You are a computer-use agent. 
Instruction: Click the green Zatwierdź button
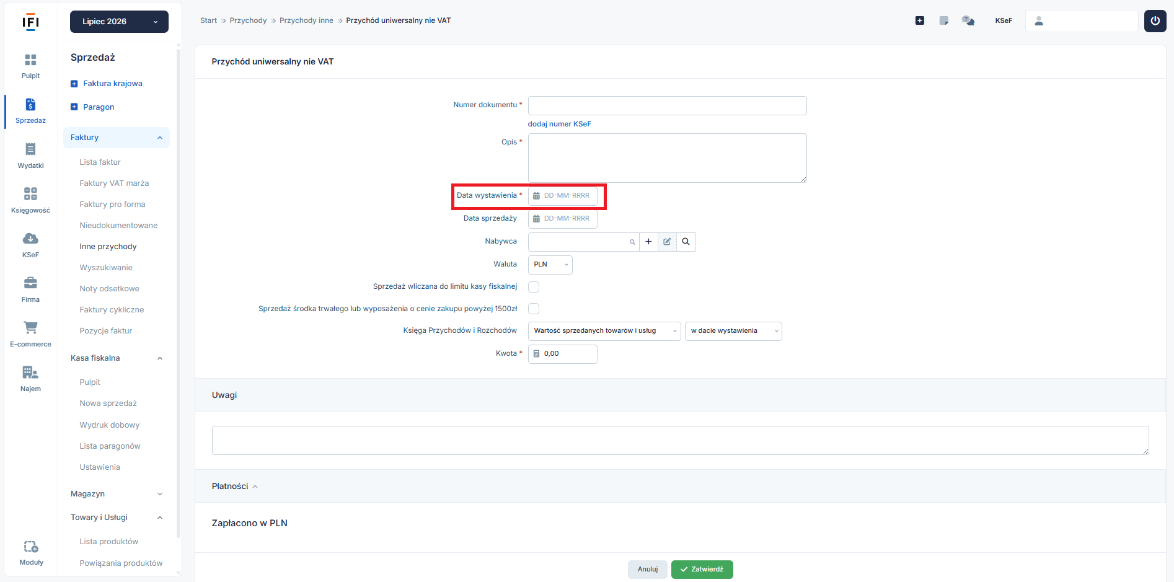[x=702, y=570]
